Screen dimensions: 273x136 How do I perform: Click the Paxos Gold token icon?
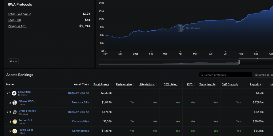[15, 131]
